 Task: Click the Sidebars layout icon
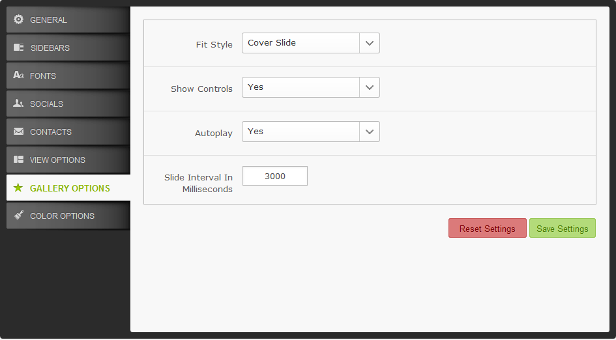pyautogui.click(x=18, y=47)
